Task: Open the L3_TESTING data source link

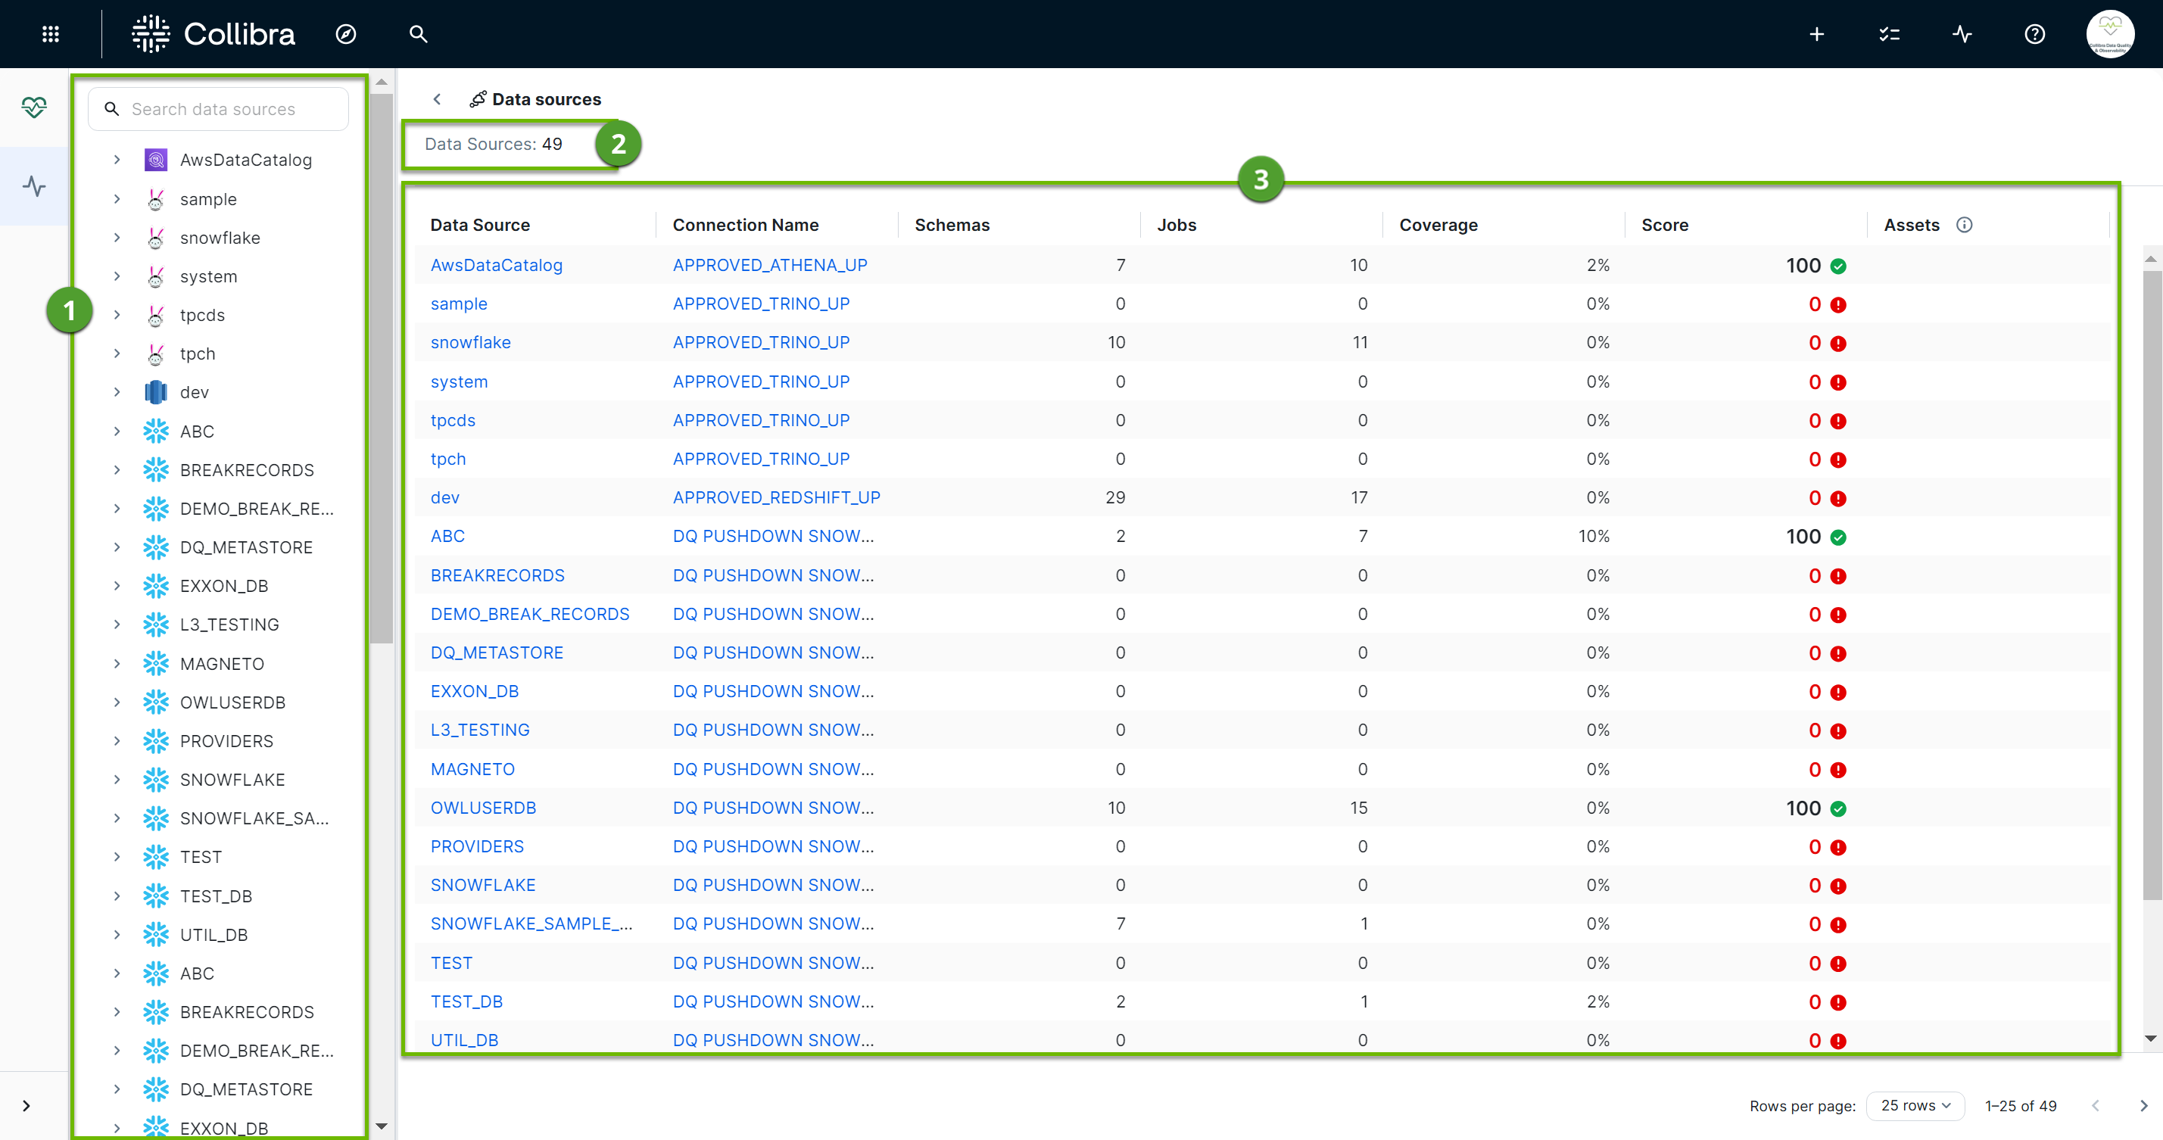Action: click(x=480, y=730)
